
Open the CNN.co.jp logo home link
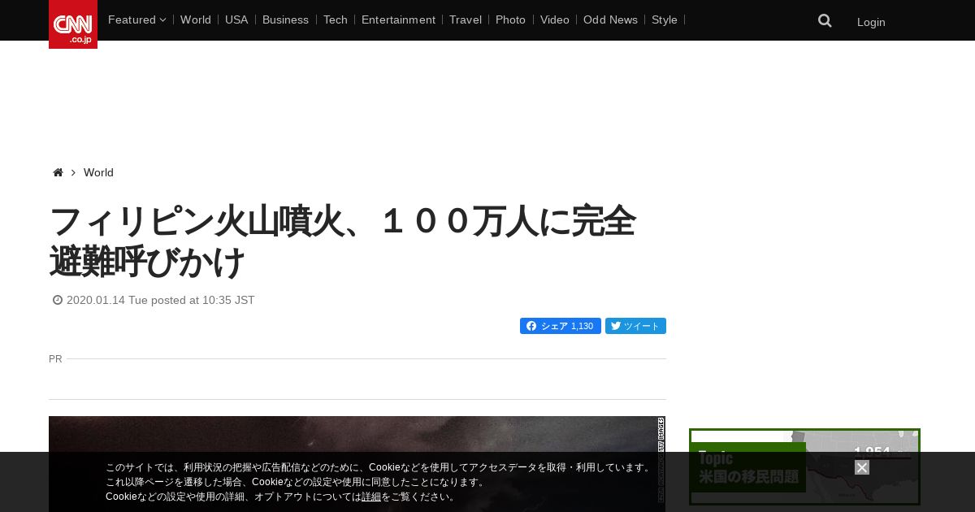[x=73, y=24]
